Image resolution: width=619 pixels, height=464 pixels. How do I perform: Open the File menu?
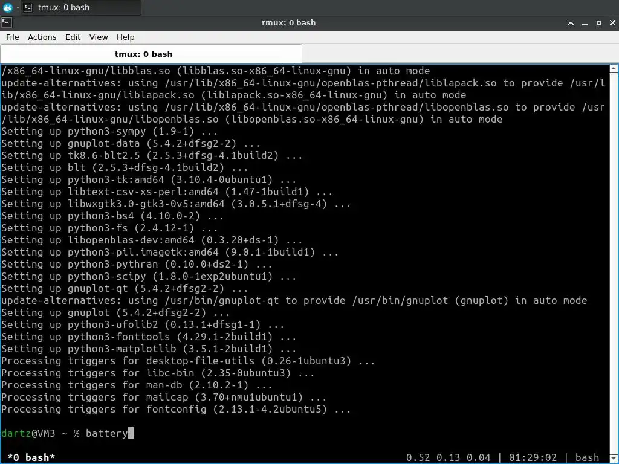point(12,37)
